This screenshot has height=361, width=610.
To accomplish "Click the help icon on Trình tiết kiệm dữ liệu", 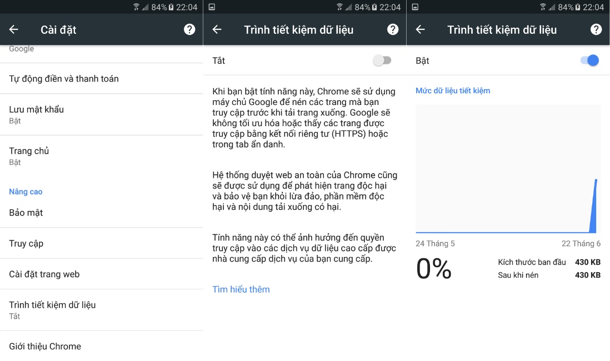I will pos(392,29).
